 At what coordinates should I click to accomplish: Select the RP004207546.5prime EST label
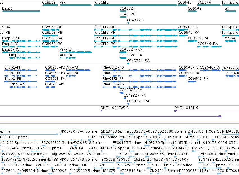coord(78,131)
